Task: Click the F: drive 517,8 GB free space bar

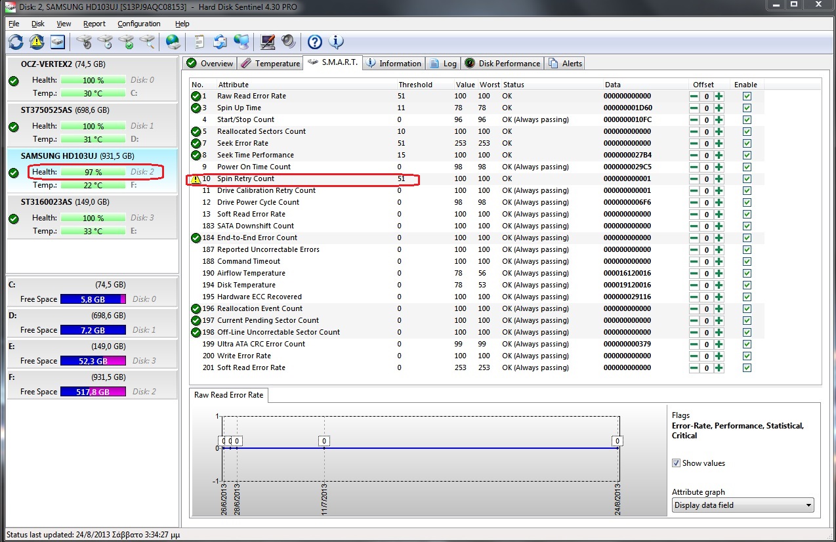Action: tap(93, 392)
